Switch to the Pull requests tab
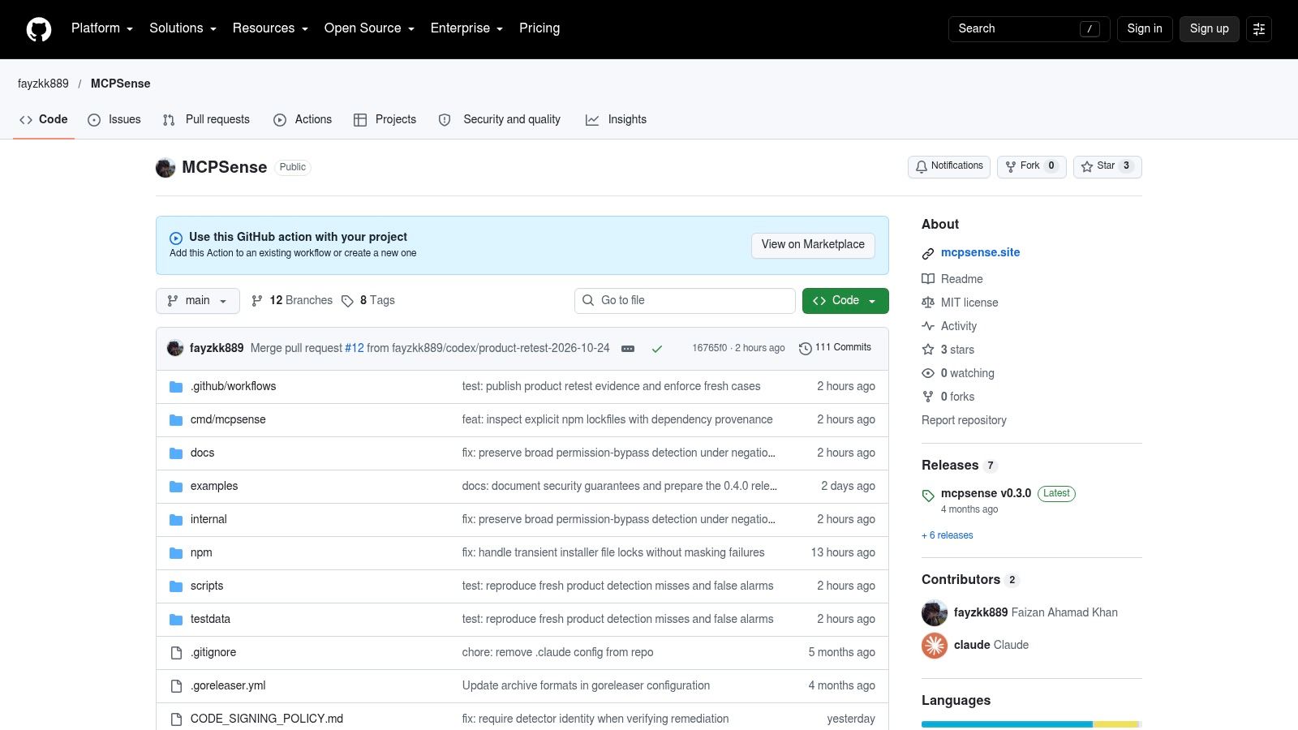 [x=206, y=119]
